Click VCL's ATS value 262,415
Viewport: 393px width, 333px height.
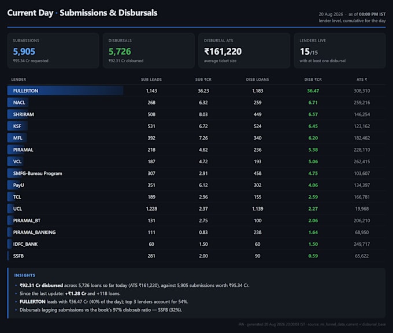tap(362, 162)
